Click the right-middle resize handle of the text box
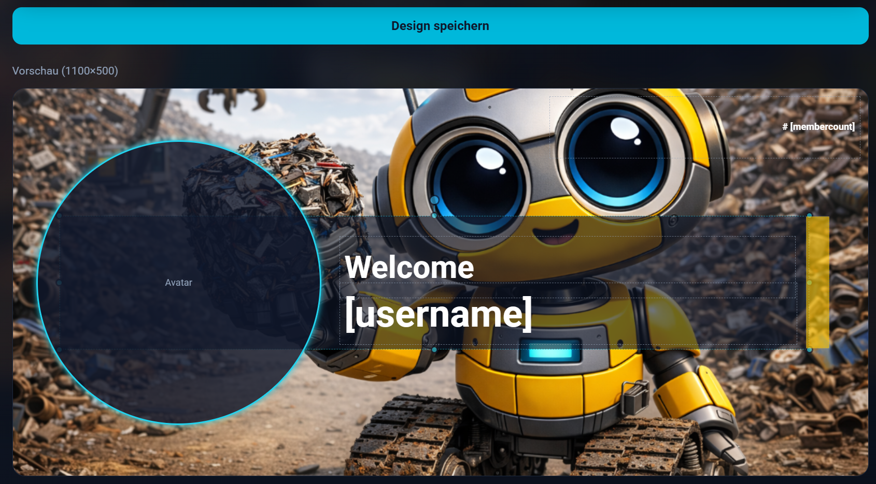Screen dimensions: 876x484 tap(809, 283)
